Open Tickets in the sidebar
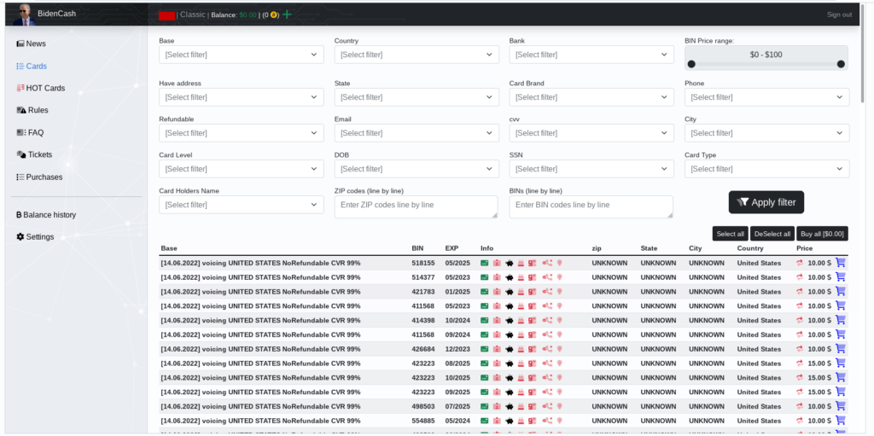The width and height of the screenshot is (874, 436). coord(34,154)
